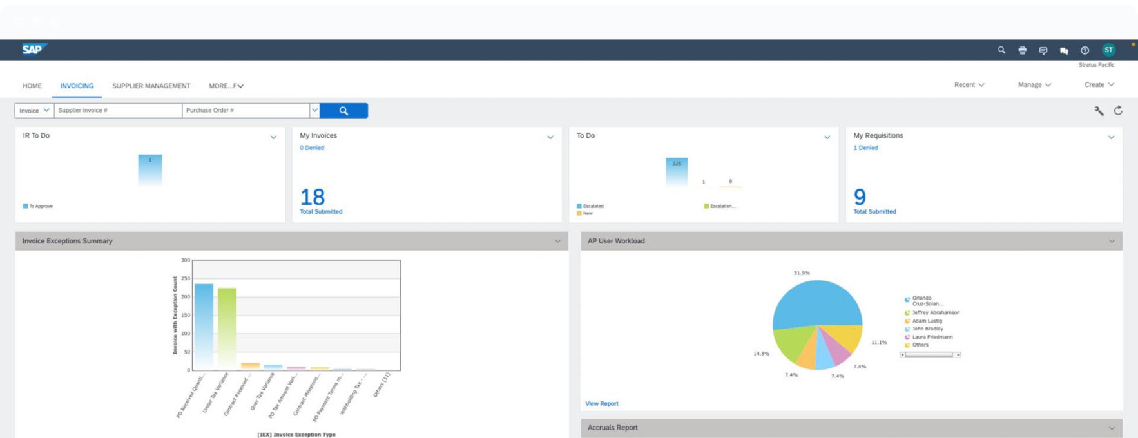Viewport: 1138px width, 438px height.
Task: Expand the Create dropdown menu
Action: click(1099, 85)
